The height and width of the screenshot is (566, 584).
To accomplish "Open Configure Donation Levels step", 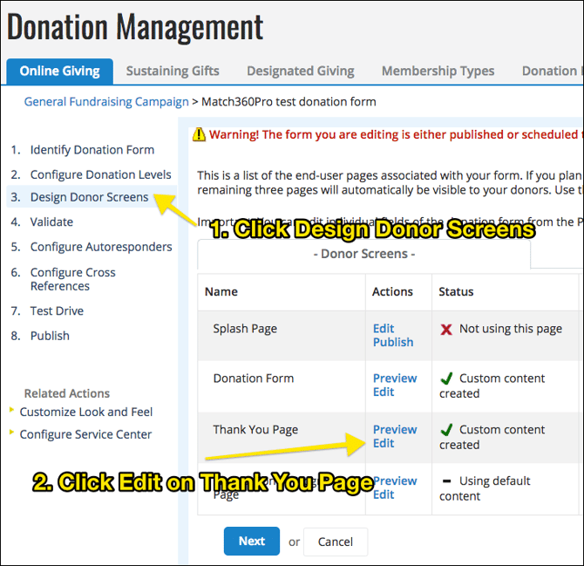I will 100,174.
